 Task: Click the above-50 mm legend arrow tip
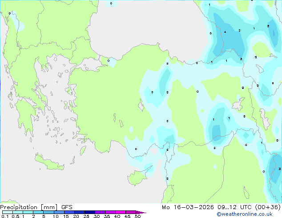[141, 213]
